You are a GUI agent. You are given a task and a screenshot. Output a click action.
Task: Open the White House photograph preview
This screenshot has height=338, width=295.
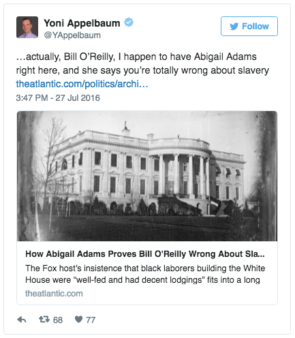click(147, 176)
